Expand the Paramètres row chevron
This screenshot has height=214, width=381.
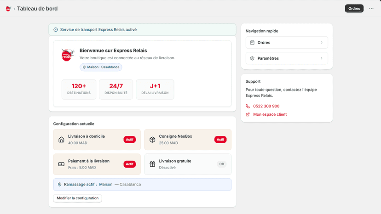click(322, 58)
